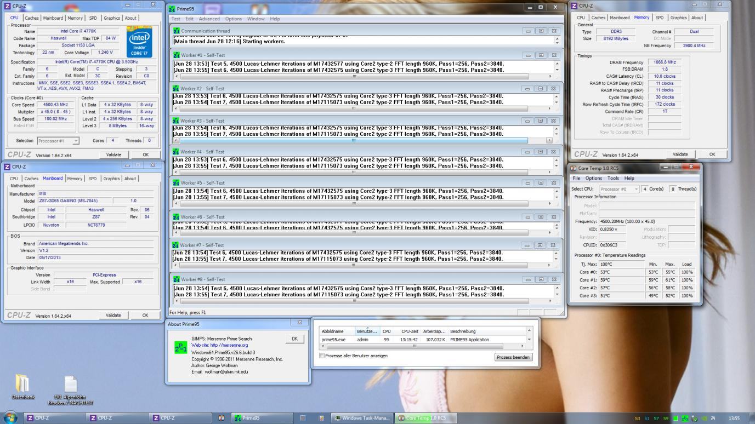Click left scroll arrow in Worker #1 window

pos(176,76)
